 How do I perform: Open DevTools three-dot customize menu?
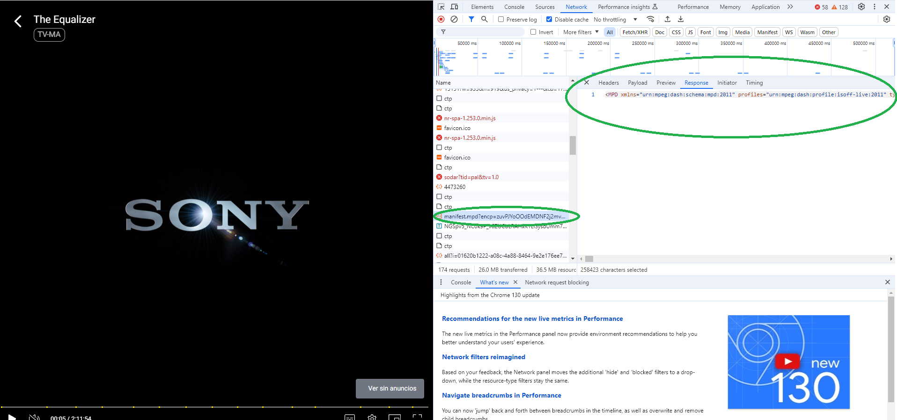tap(874, 7)
